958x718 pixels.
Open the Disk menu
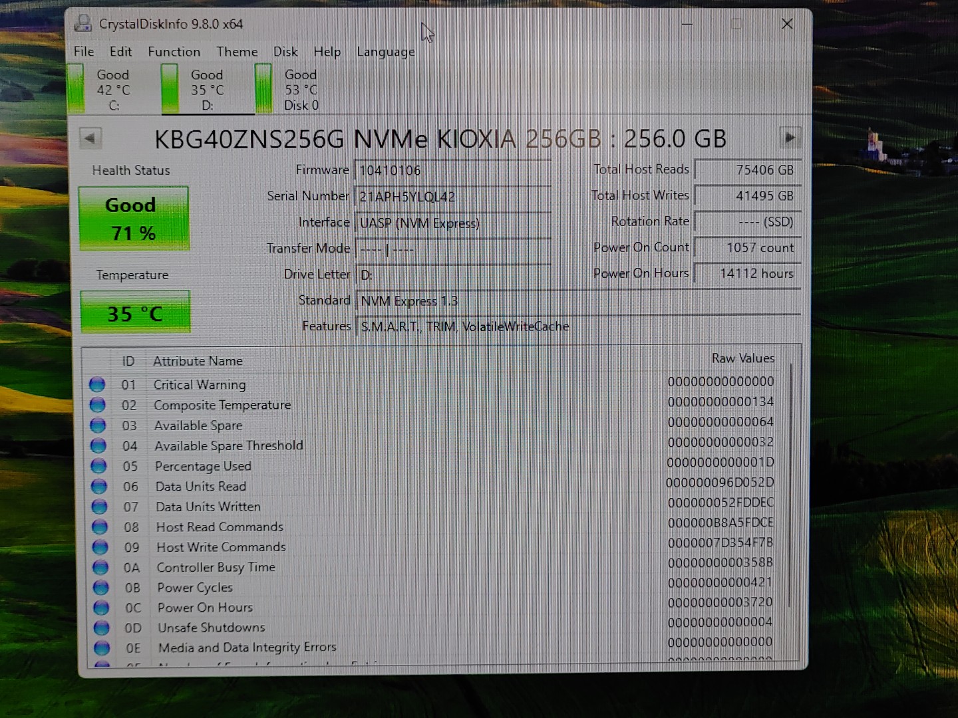tap(285, 51)
